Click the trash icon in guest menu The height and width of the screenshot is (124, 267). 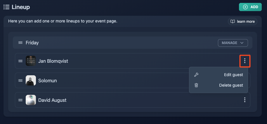[x=196, y=85]
